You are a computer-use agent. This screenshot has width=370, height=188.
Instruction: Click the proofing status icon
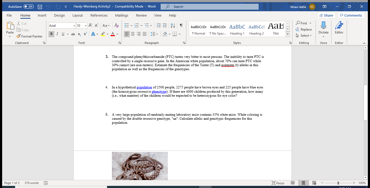point(46,183)
